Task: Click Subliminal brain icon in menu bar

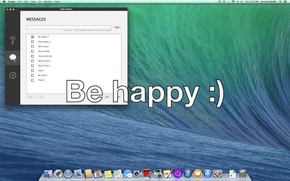Action: pyautogui.click(x=220, y=2)
